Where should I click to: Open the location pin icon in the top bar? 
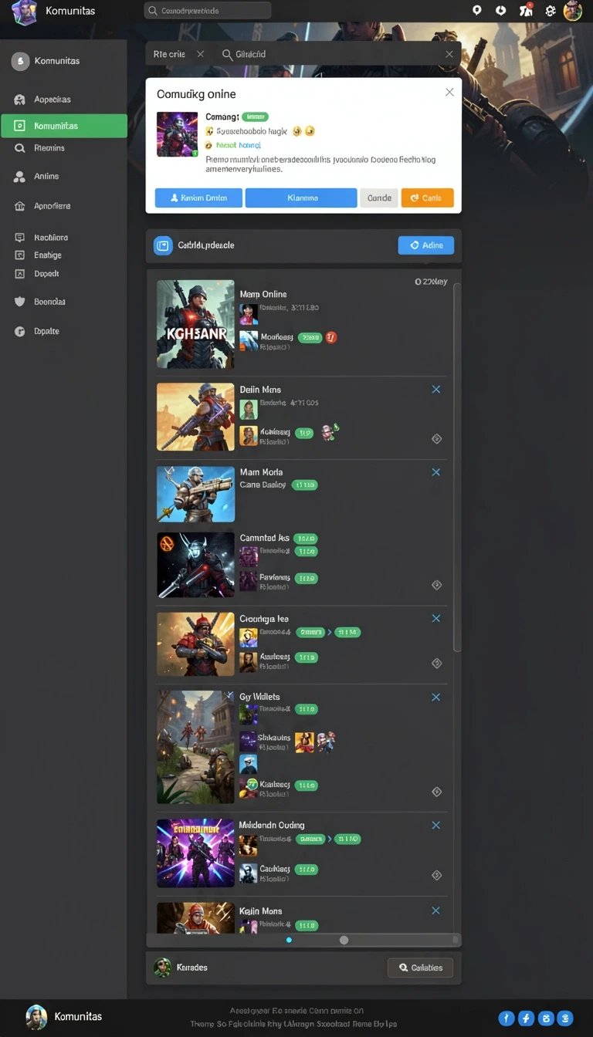tap(477, 11)
